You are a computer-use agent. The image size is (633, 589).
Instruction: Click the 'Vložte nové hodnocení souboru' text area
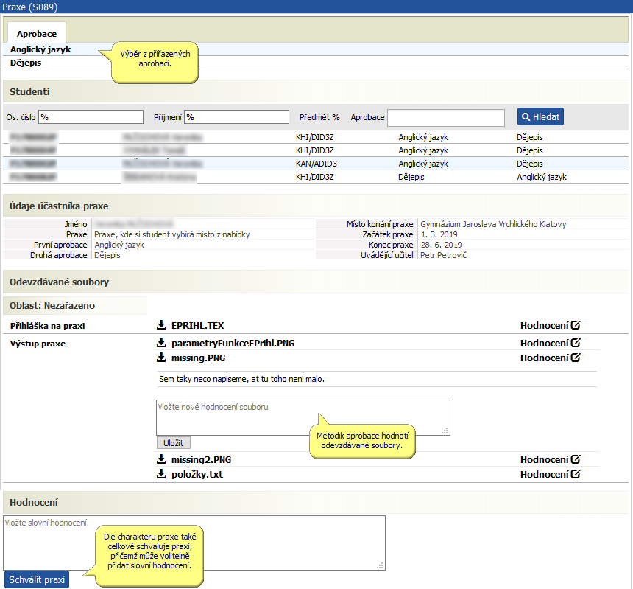click(x=303, y=417)
